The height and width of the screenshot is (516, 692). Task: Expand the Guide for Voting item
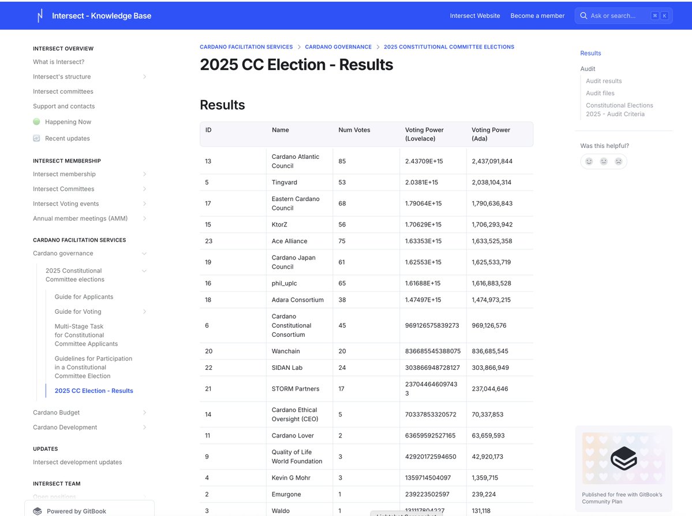click(144, 312)
